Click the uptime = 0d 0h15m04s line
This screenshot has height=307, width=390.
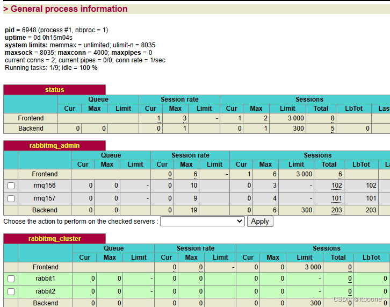(x=39, y=38)
